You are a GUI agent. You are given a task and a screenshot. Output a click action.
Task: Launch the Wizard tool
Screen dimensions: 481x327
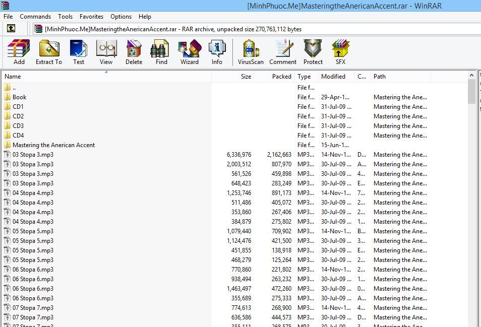pos(190,52)
